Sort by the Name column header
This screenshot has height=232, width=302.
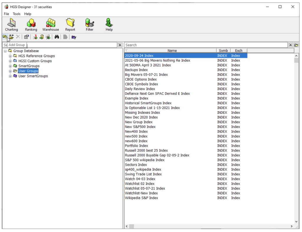point(170,50)
